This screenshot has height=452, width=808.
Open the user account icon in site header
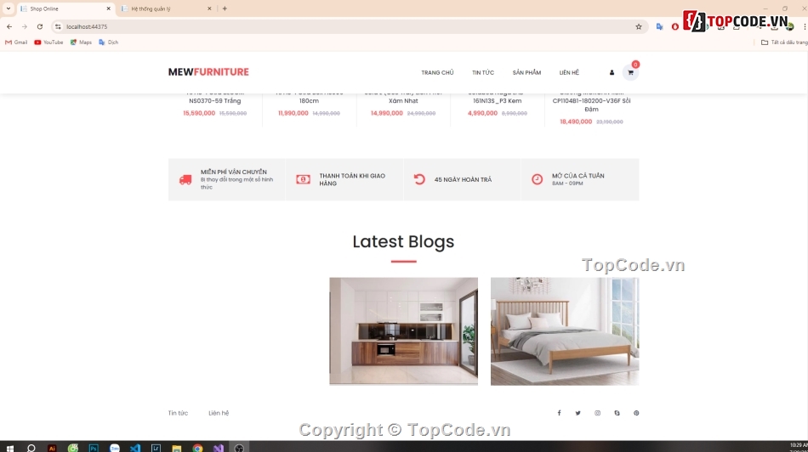pyautogui.click(x=612, y=72)
